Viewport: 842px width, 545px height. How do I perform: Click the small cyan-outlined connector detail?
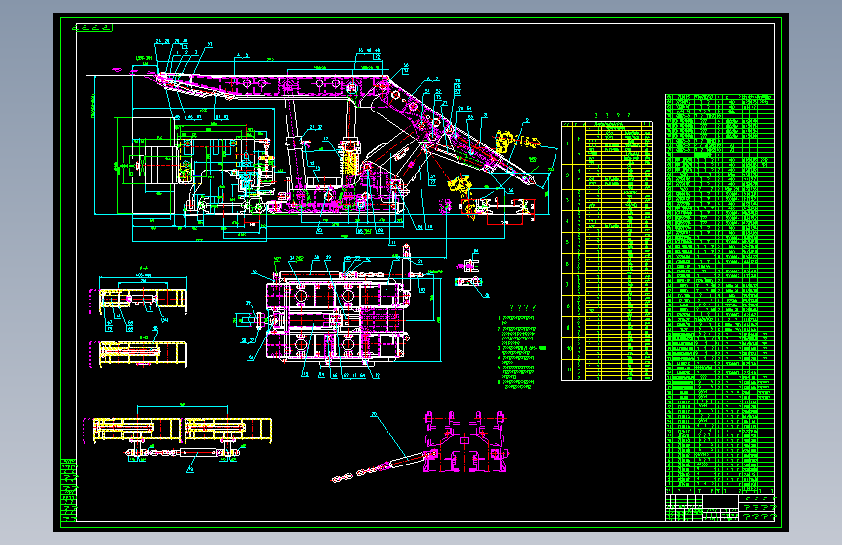(x=468, y=281)
